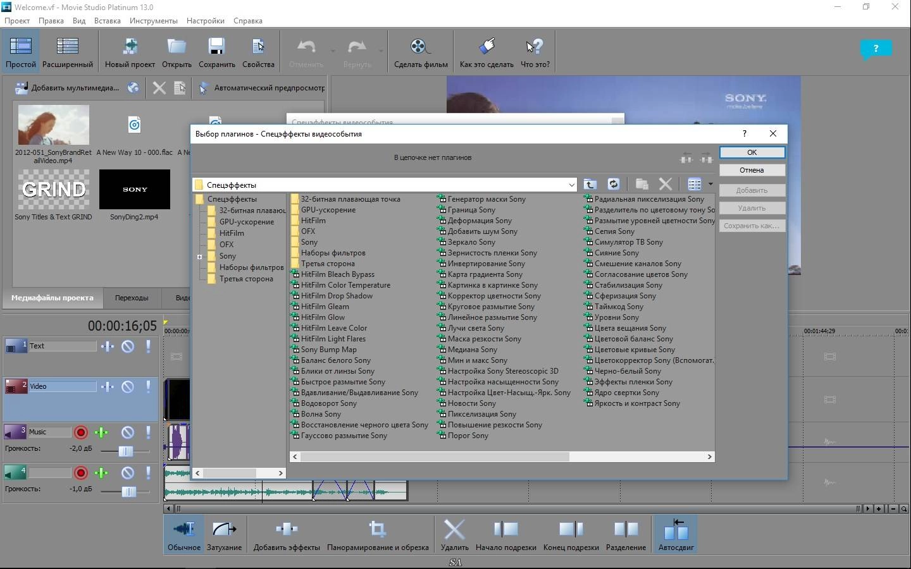Click the Отмена button
Viewport: 911px width, 569px height.
click(752, 170)
